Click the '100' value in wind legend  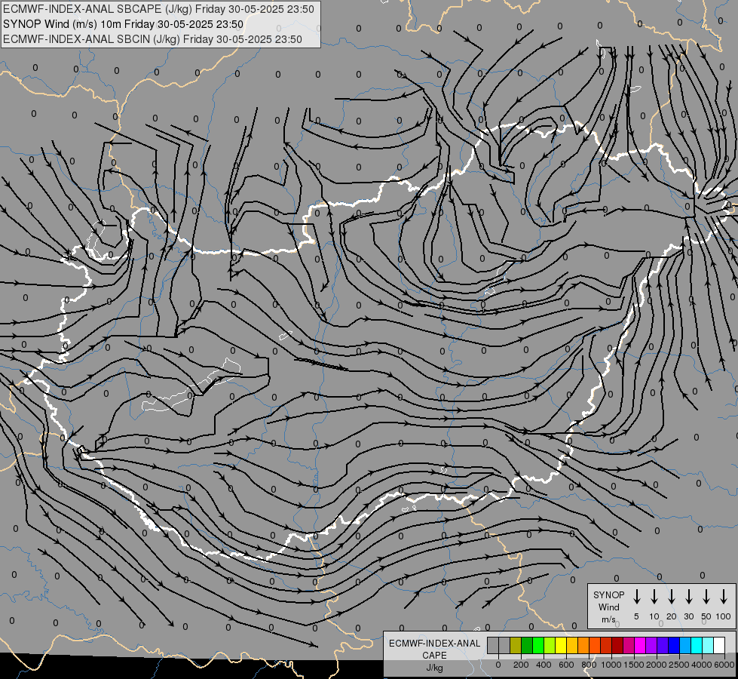coord(724,617)
